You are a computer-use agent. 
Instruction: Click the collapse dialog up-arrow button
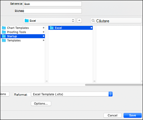79,21
